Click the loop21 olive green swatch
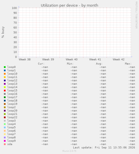Image resolution: width=139 pixels, height=154 pixels. (5, 114)
